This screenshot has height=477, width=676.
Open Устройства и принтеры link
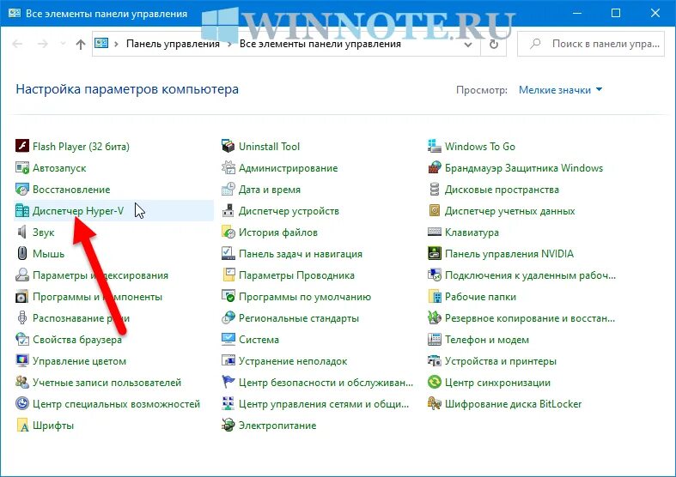(x=501, y=361)
